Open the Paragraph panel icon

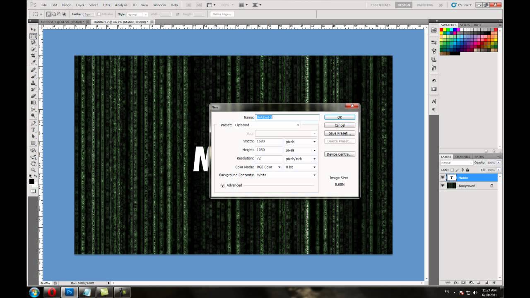tap(434, 110)
